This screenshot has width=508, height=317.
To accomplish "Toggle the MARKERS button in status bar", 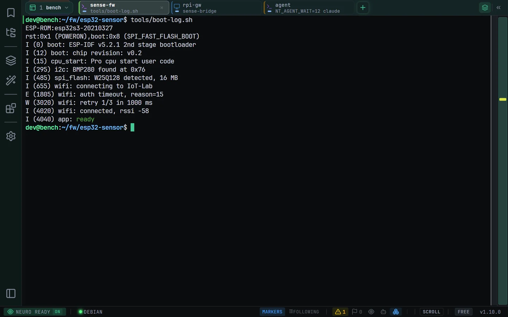I will [272, 312].
